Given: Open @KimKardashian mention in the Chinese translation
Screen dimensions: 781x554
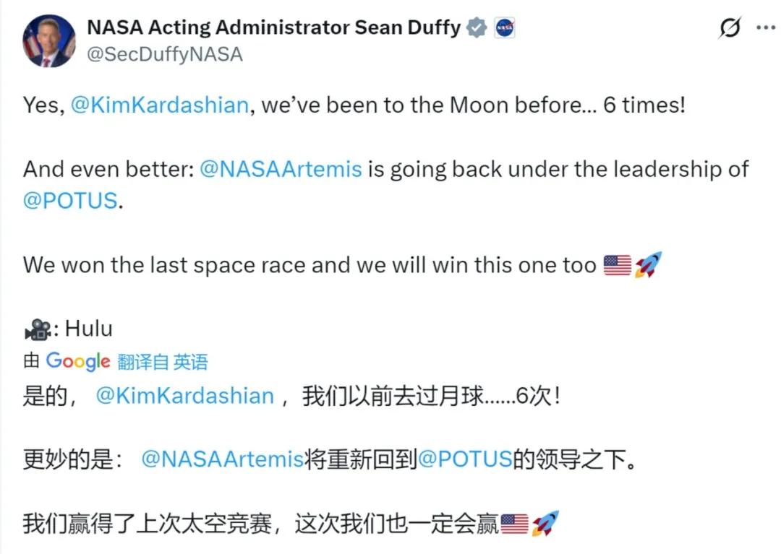Looking at the screenshot, I should (x=185, y=396).
